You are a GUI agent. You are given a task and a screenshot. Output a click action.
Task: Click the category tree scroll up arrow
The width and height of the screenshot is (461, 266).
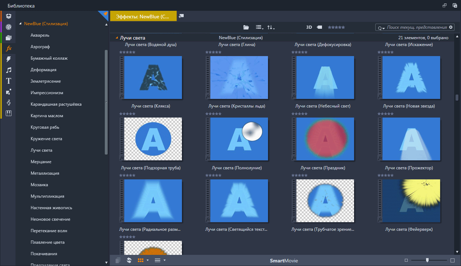[x=106, y=24]
